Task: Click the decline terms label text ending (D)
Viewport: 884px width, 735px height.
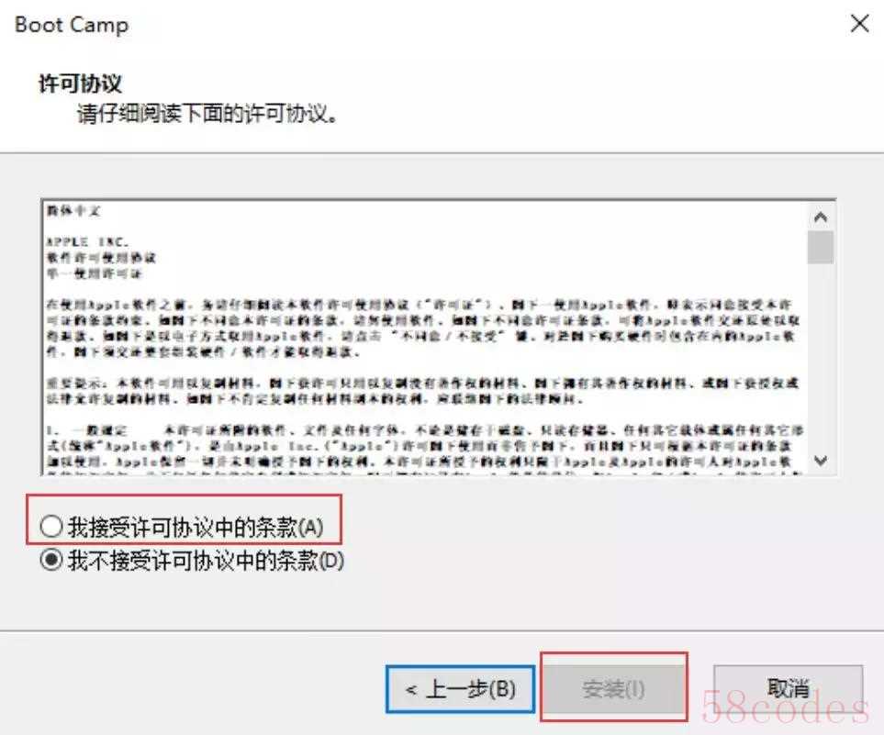Action: tap(206, 561)
